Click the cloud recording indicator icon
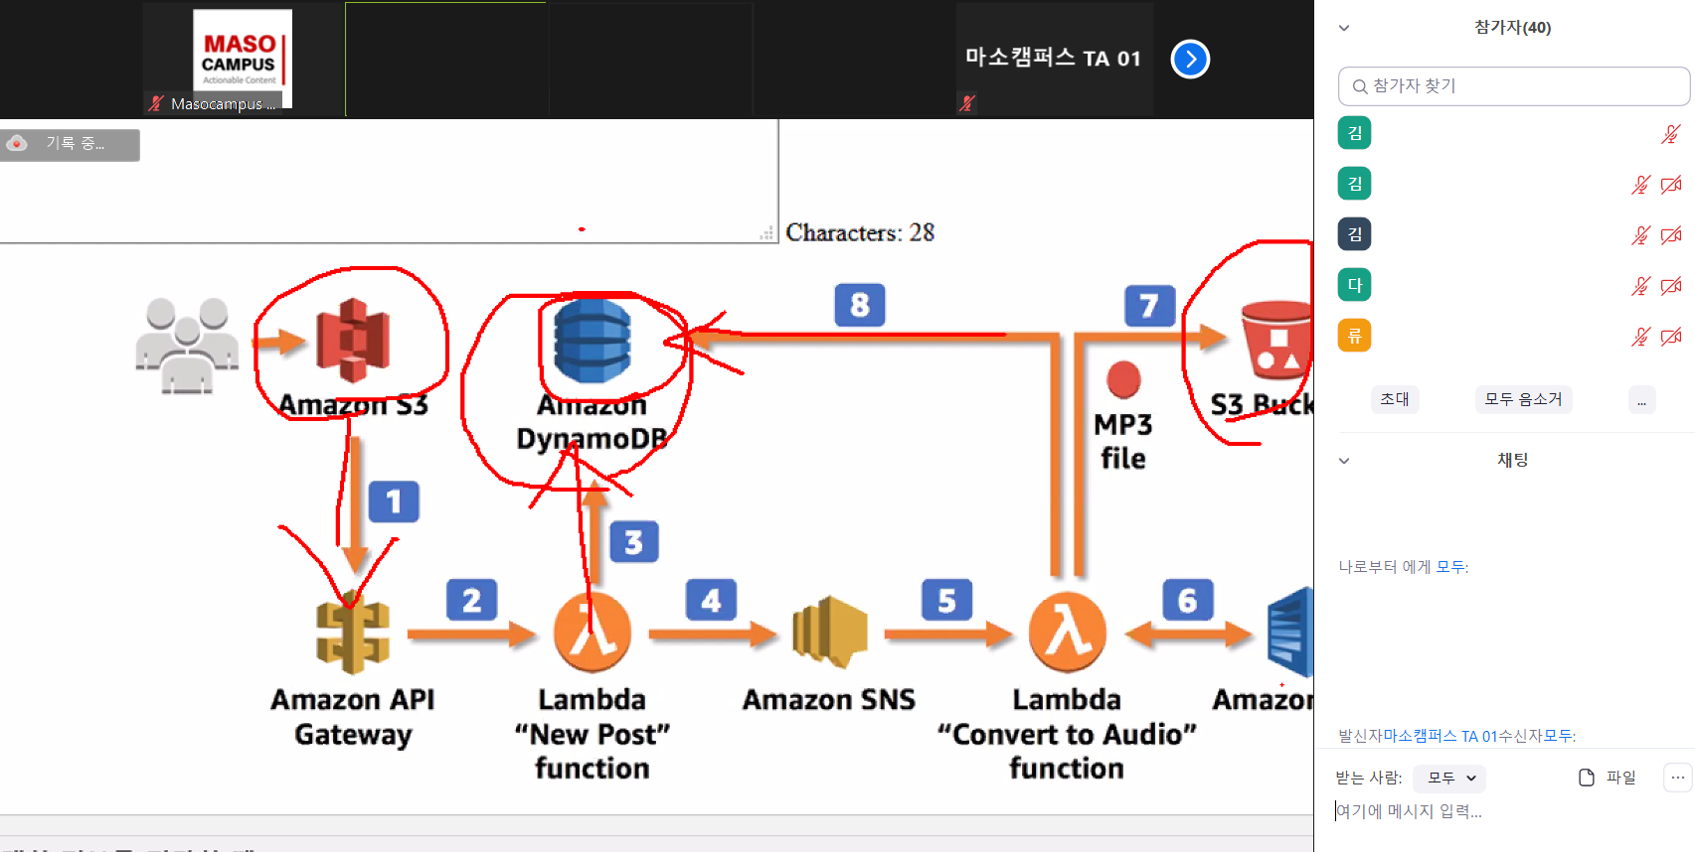This screenshot has width=1695, height=852. 17,144
